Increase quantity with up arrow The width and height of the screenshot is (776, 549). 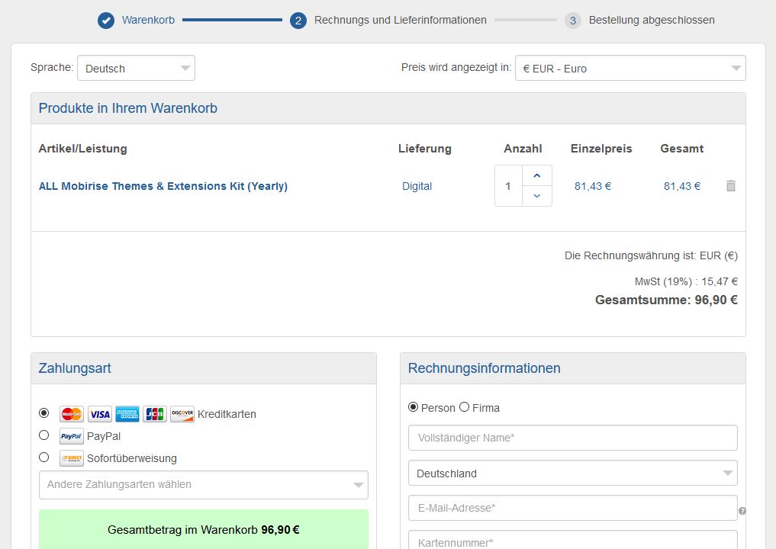pyautogui.click(x=536, y=176)
